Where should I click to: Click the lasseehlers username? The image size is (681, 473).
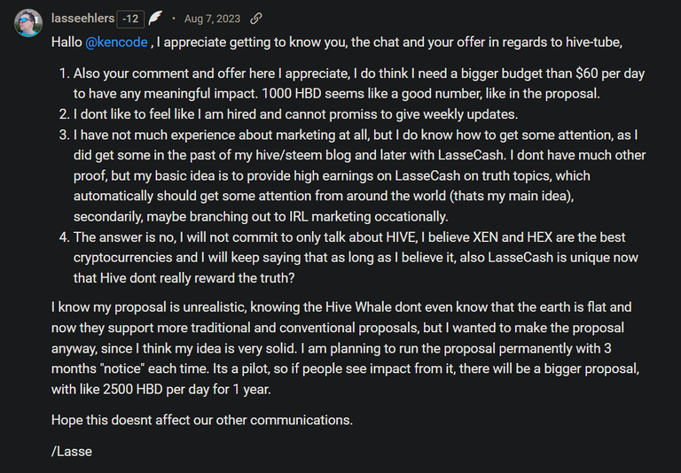[82, 19]
